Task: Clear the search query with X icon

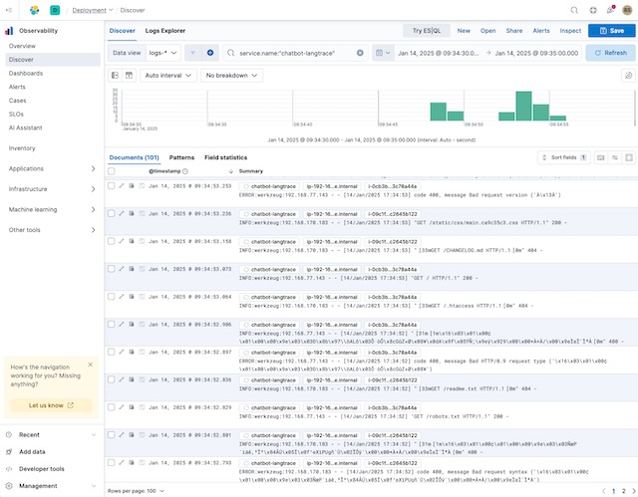Action: (360, 52)
